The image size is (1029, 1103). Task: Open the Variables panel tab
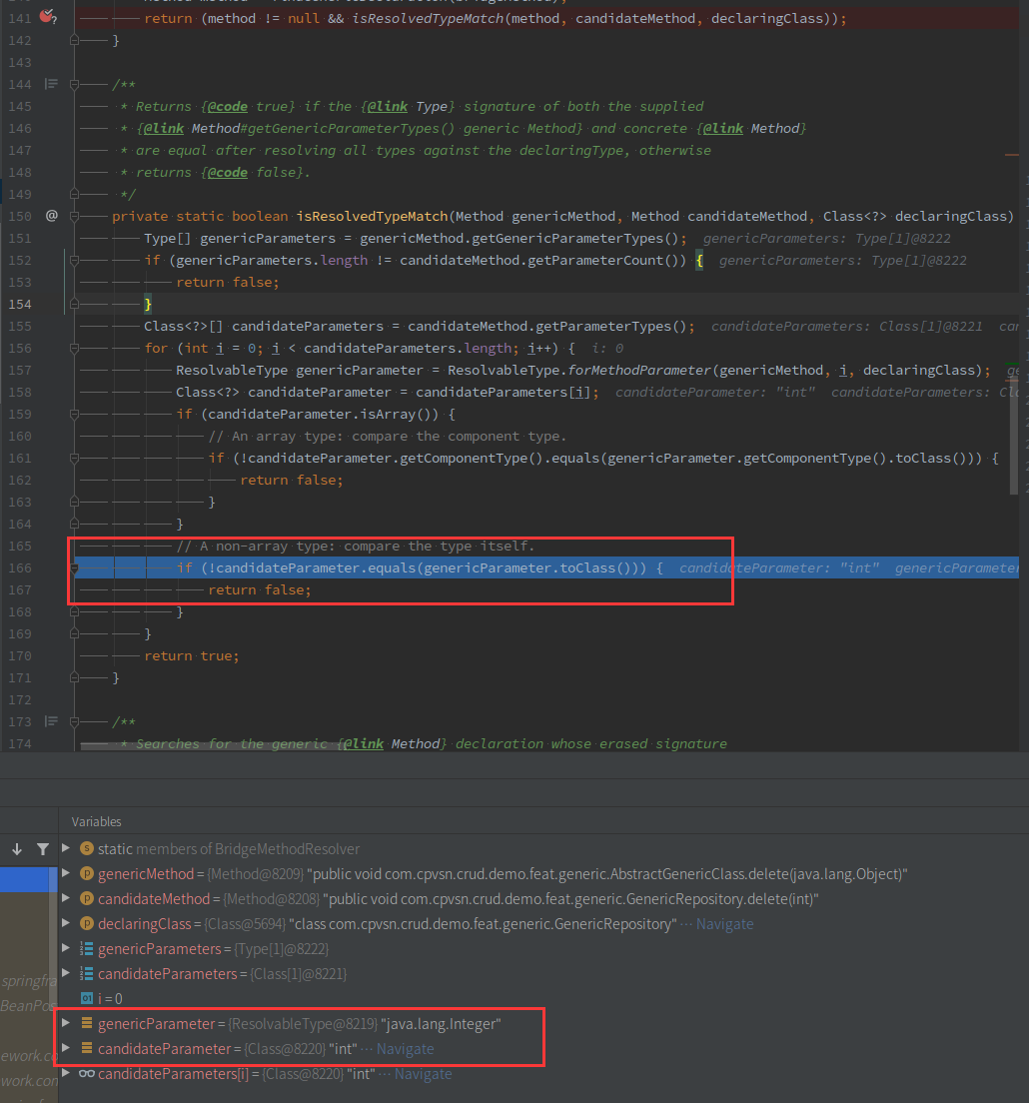point(96,821)
